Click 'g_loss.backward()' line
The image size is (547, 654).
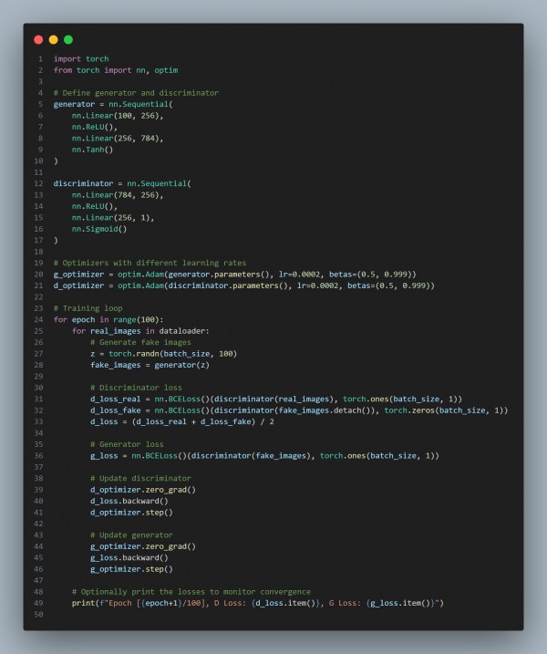coord(129,557)
